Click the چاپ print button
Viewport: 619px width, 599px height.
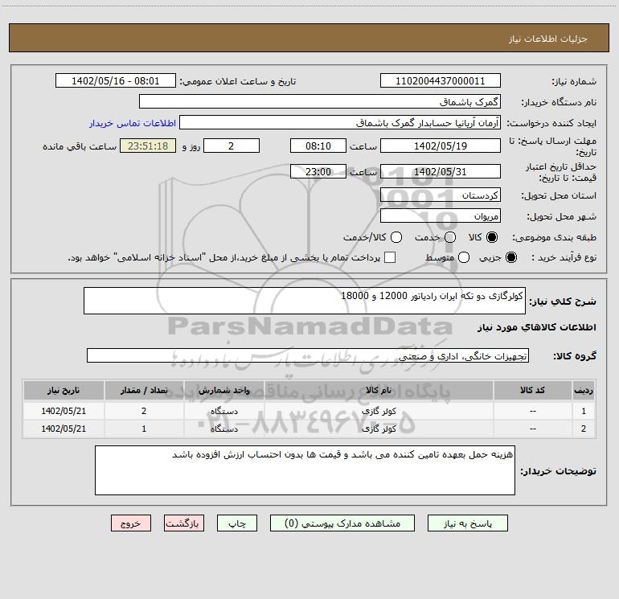[237, 523]
